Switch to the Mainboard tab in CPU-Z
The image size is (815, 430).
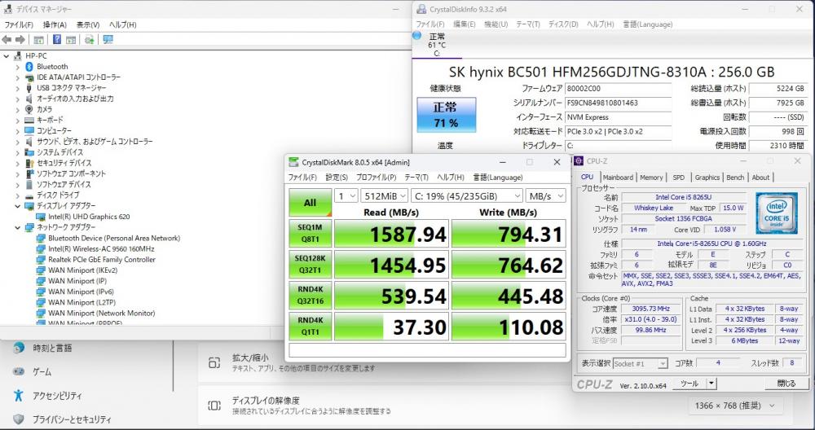coord(618,177)
